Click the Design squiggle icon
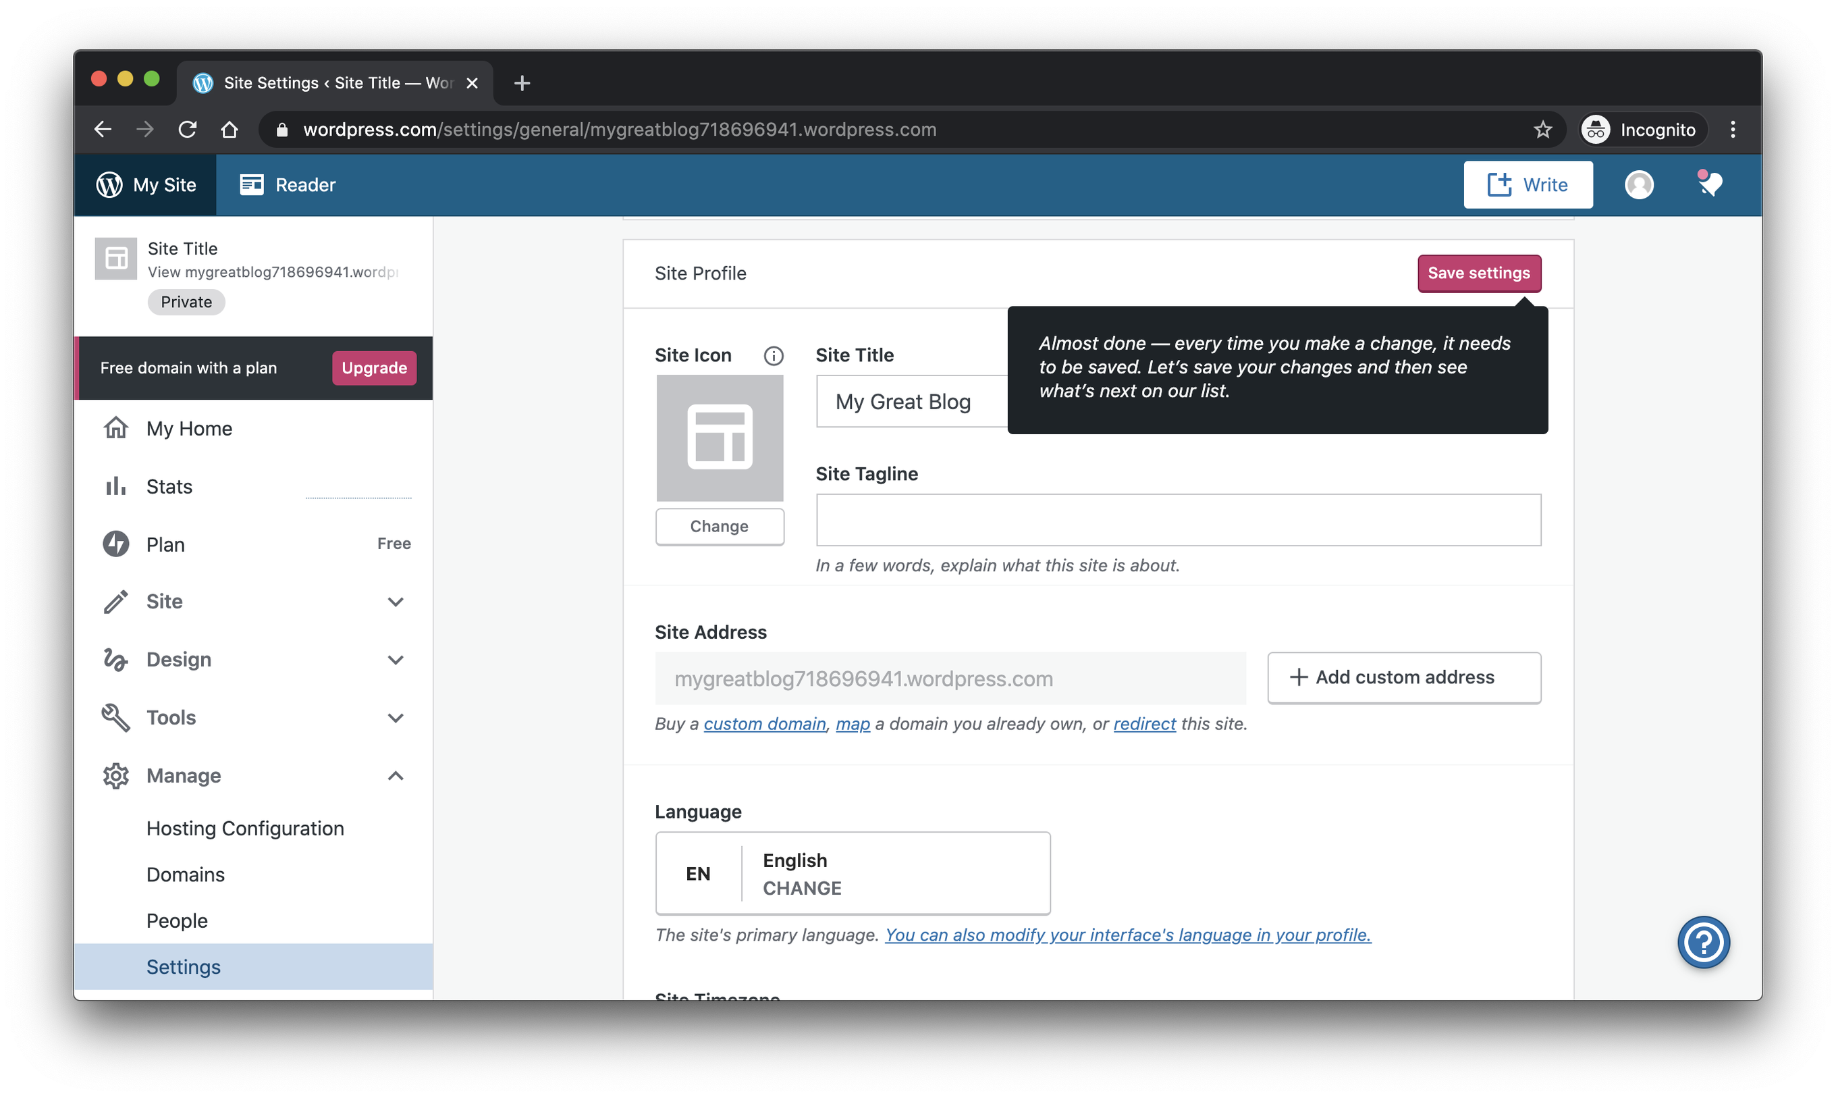Screen dimensions: 1836x1098 point(115,659)
